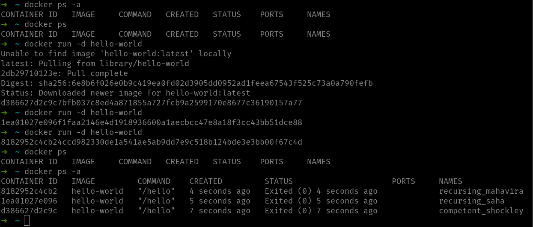Select the container name competent_shockley
This screenshot has width=533, height=227.
pos(481,211)
